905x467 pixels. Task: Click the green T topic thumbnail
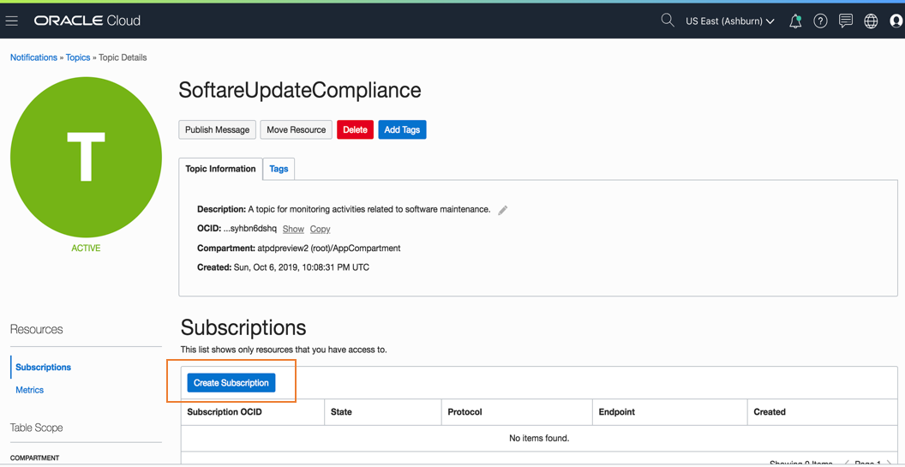pyautogui.click(x=86, y=157)
